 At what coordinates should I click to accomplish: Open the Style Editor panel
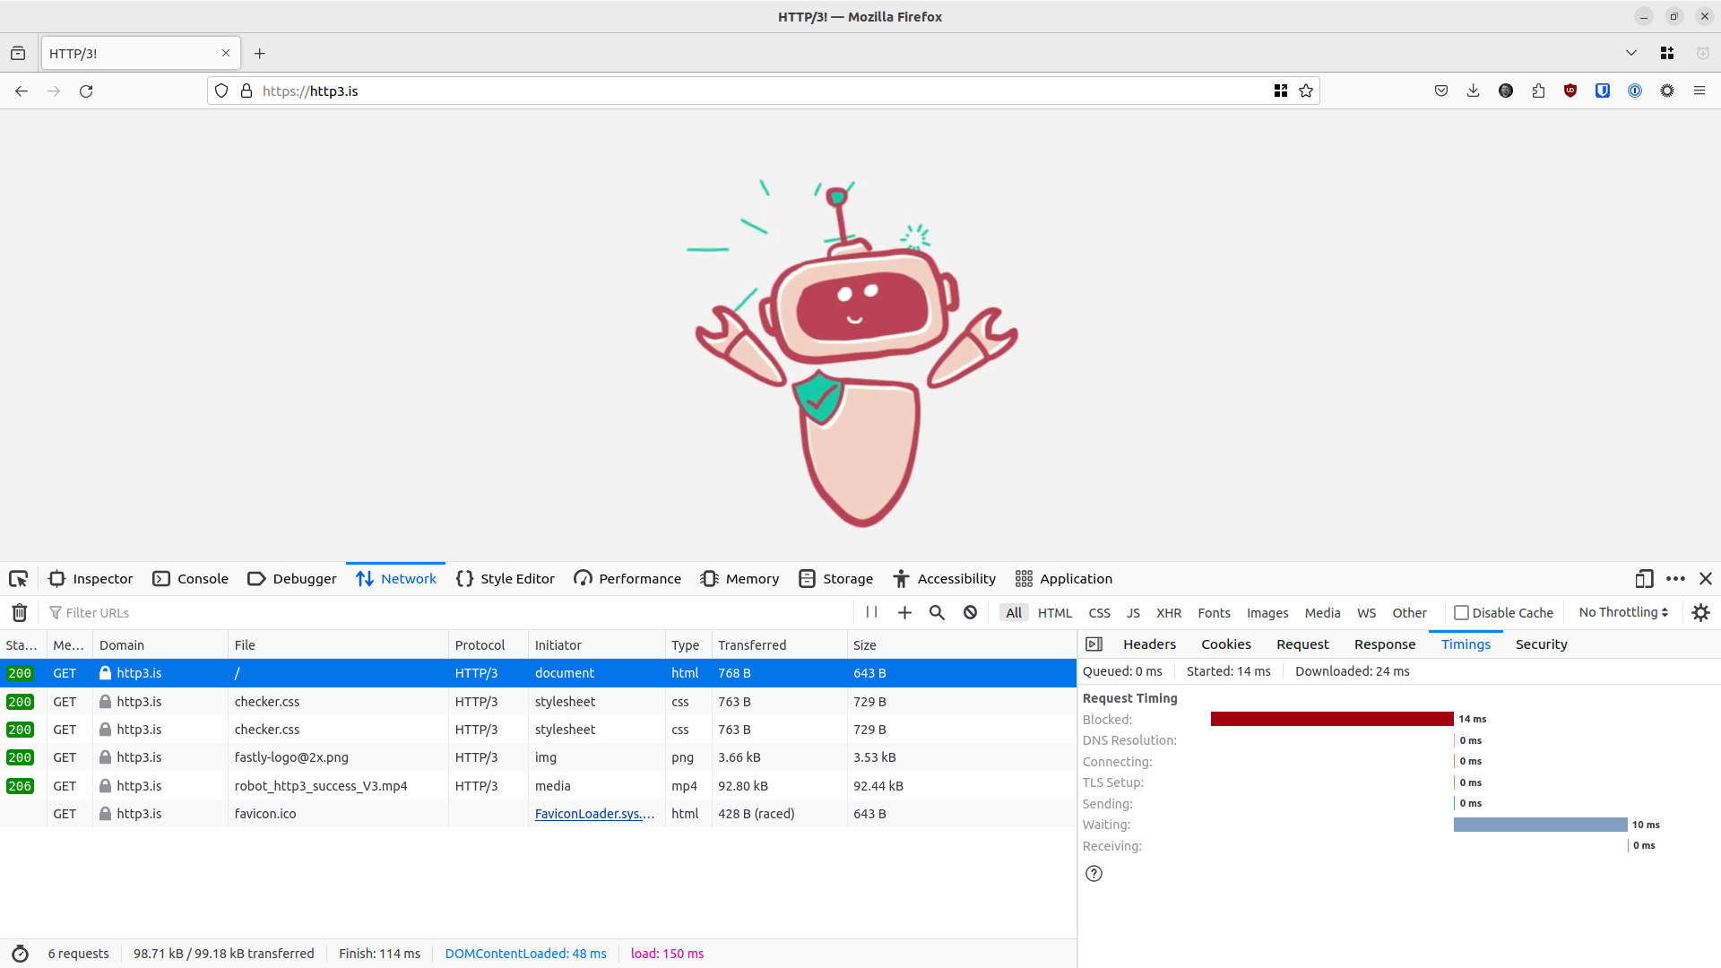506,579
